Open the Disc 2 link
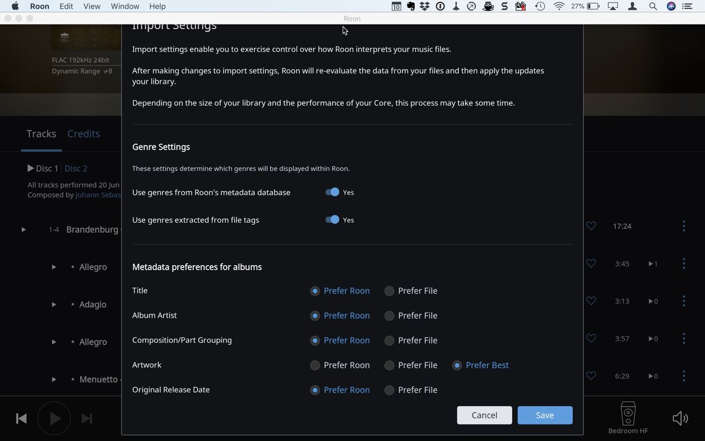The width and height of the screenshot is (705, 441). tap(76, 168)
